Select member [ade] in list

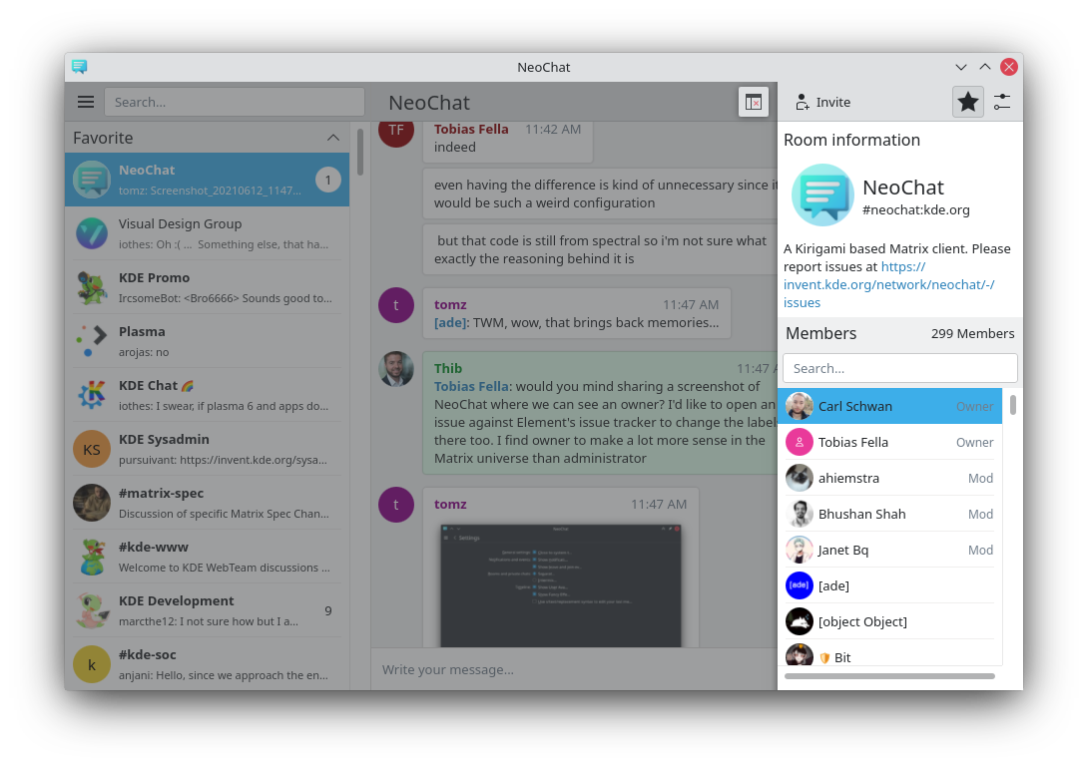point(889,586)
